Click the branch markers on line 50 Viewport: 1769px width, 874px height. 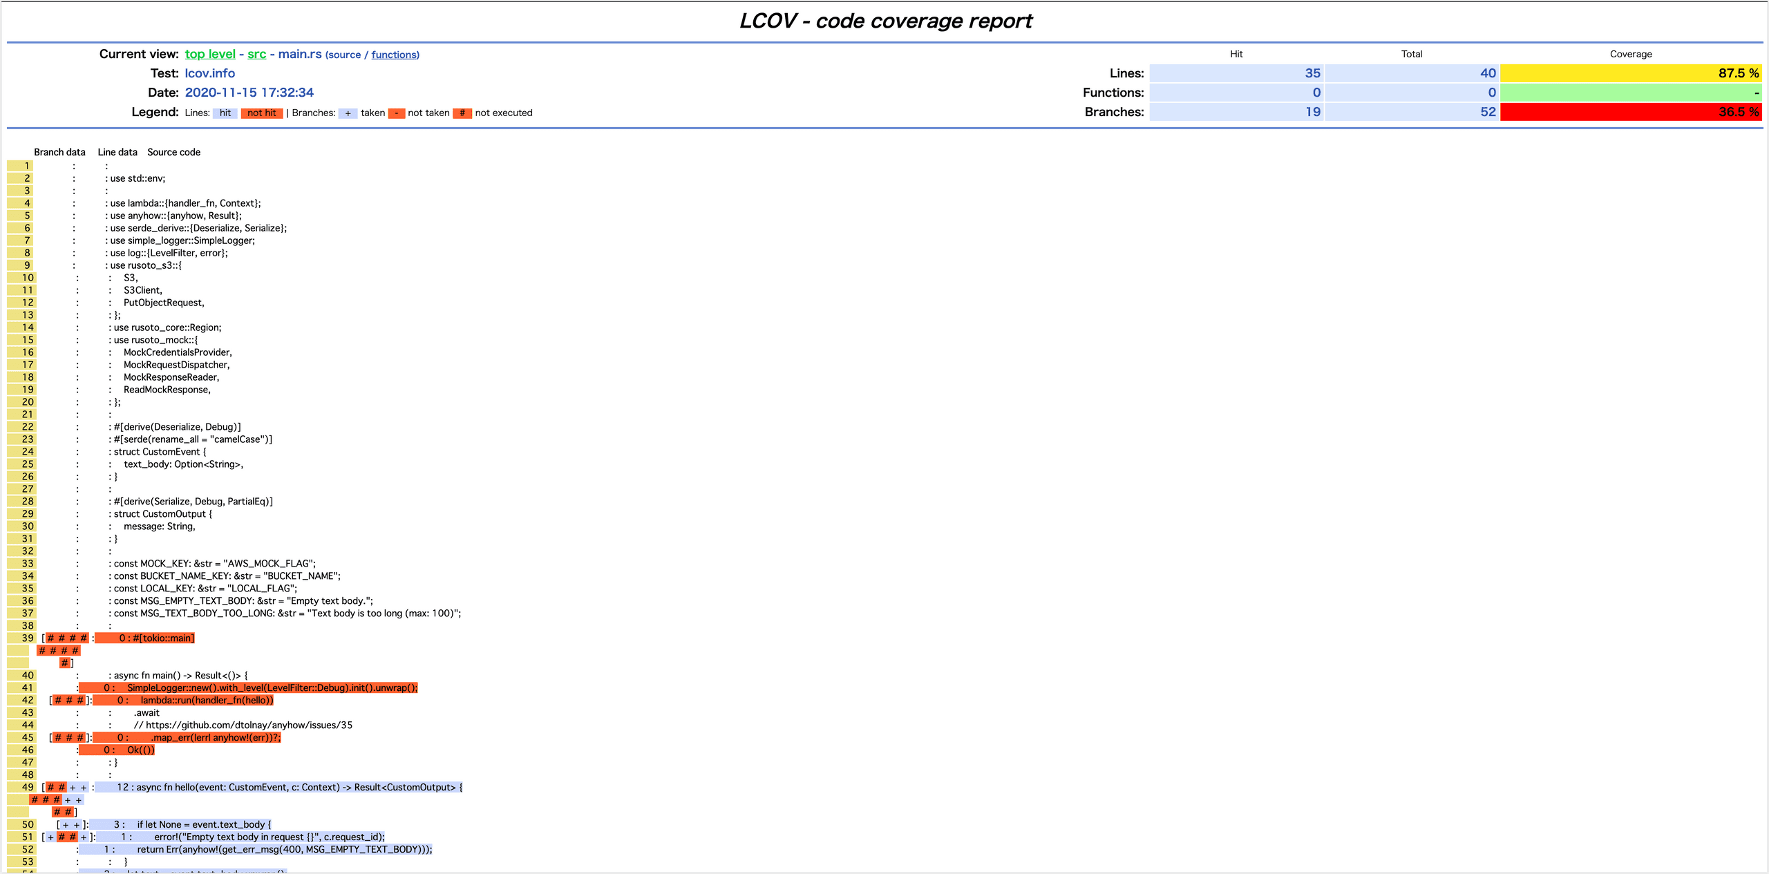(71, 824)
